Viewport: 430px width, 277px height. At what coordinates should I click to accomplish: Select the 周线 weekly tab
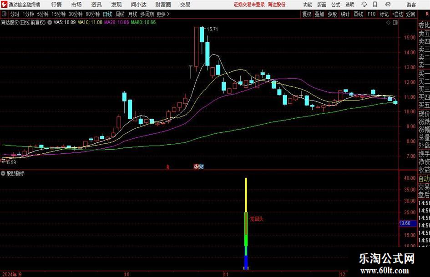click(x=120, y=14)
